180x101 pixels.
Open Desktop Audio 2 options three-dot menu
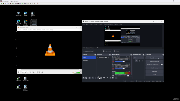[x=113, y=66]
